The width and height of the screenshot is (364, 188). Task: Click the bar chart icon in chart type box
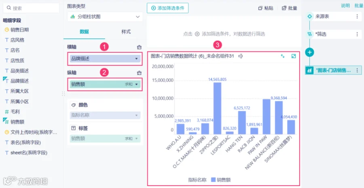coord(73,17)
